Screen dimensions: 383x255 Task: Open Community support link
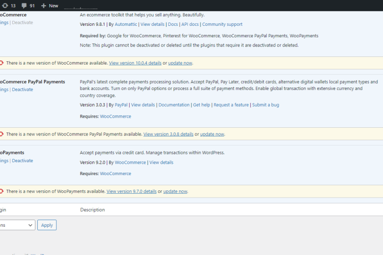[222, 24]
